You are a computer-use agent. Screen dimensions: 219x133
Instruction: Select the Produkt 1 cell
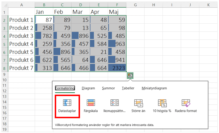pyautogui.click(x=21, y=20)
